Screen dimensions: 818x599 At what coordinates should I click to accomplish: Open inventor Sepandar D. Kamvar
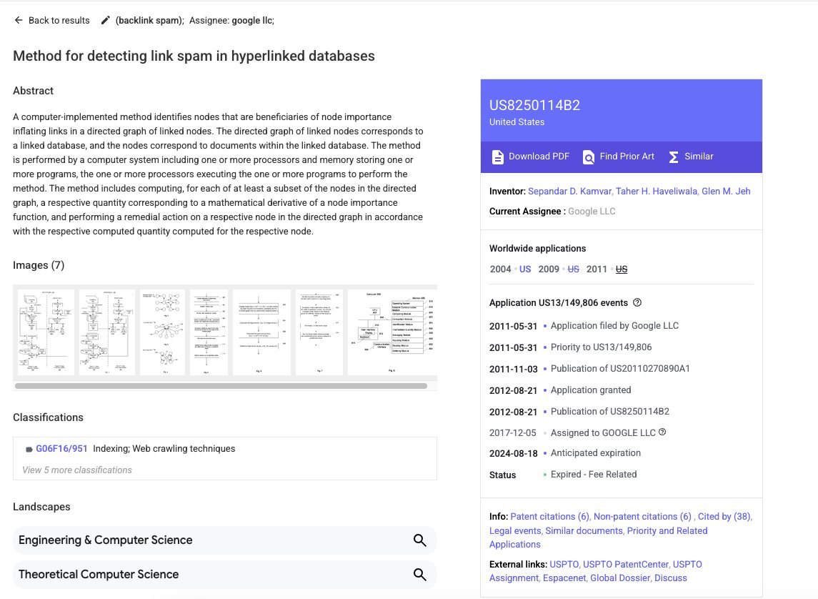569,191
